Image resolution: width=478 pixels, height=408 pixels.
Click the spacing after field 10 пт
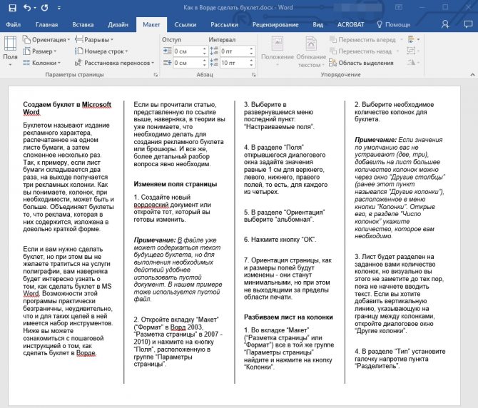coord(234,63)
